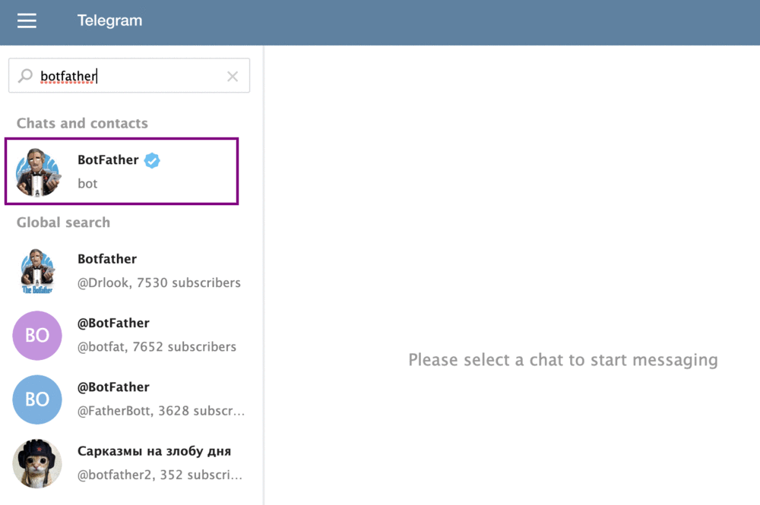Click the '@botfather2, 352 subscri...' text
760x505 pixels.
pyautogui.click(x=160, y=475)
